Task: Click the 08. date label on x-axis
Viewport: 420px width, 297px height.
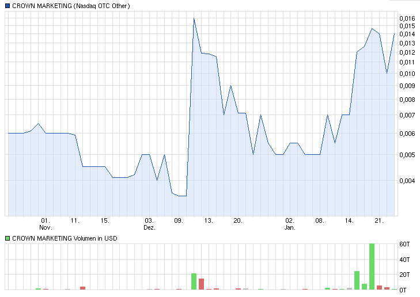Action: (x=320, y=220)
